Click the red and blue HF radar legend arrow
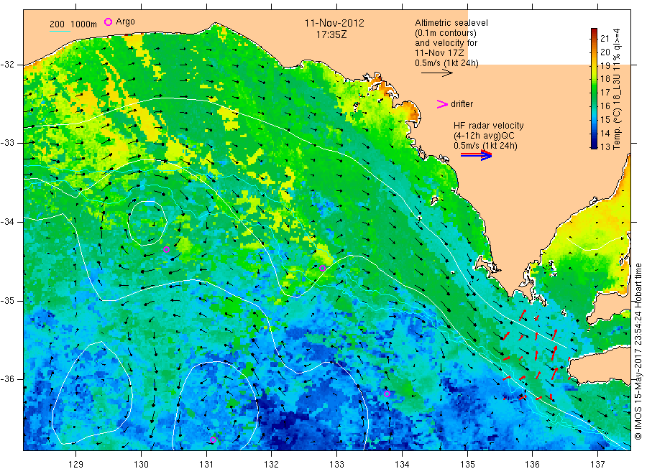This screenshot has height=474, width=647. 476,154
